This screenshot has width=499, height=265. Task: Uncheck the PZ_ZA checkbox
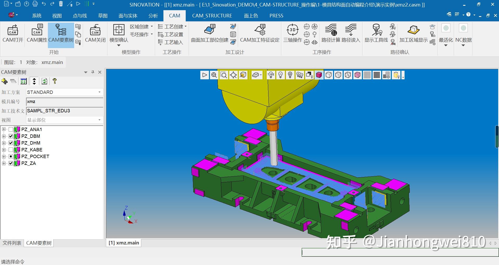[11, 163]
